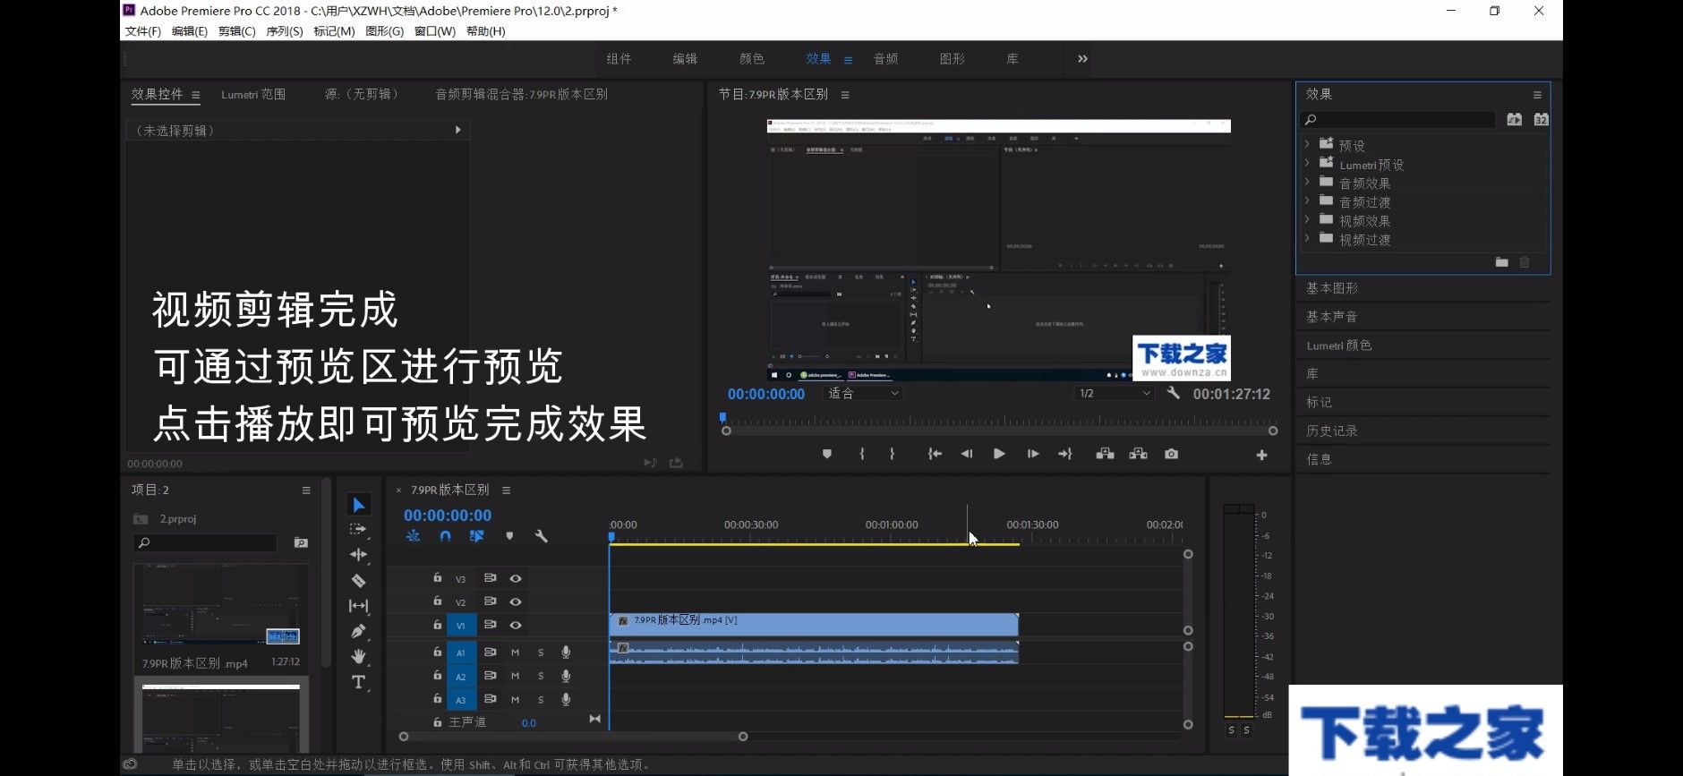Select the Selection arrow tool
The width and height of the screenshot is (1683, 776).
pos(358,505)
